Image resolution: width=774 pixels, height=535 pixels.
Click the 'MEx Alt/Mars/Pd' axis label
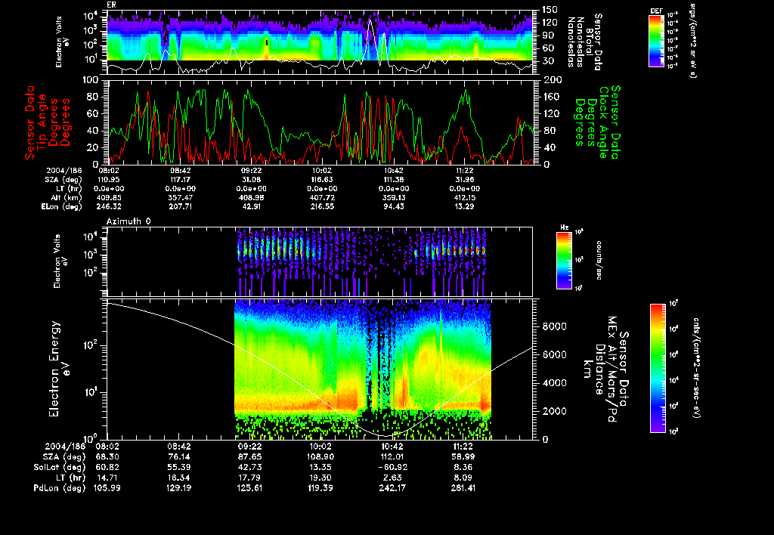coord(612,370)
